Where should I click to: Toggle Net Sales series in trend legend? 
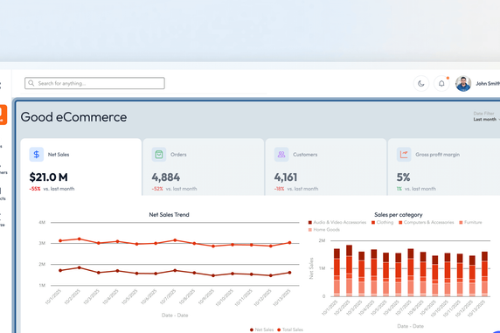(261, 330)
